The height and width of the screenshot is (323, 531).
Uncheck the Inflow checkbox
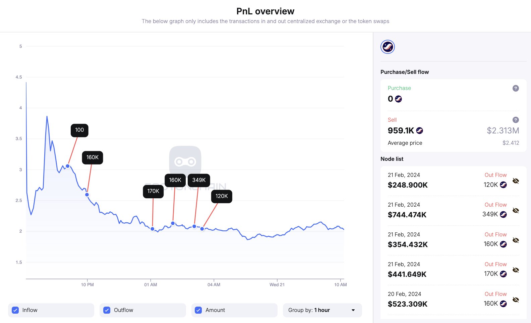(15, 310)
